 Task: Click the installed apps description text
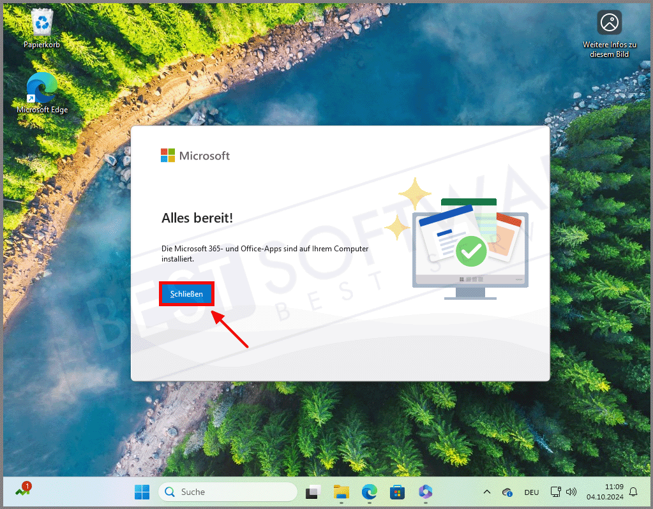(x=265, y=253)
